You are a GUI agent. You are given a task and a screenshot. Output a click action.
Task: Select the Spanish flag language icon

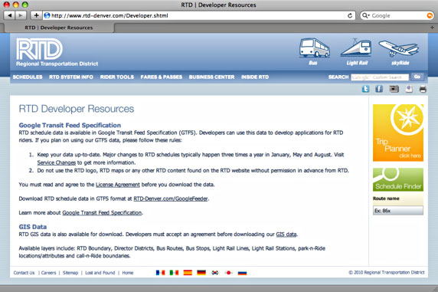pos(188,272)
